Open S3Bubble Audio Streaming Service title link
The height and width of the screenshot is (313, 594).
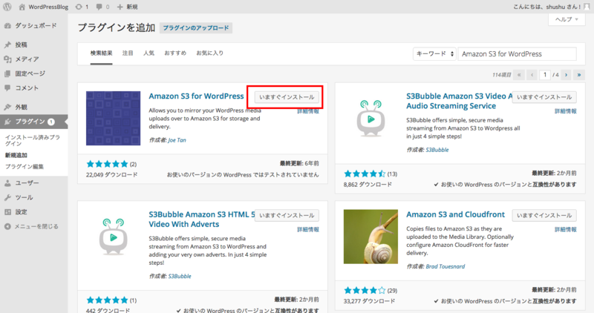[459, 101]
